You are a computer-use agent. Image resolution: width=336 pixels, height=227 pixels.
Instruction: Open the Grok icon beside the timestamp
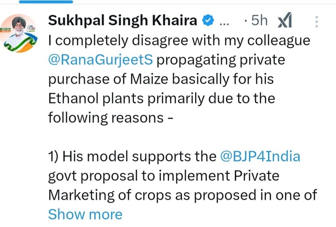(285, 20)
